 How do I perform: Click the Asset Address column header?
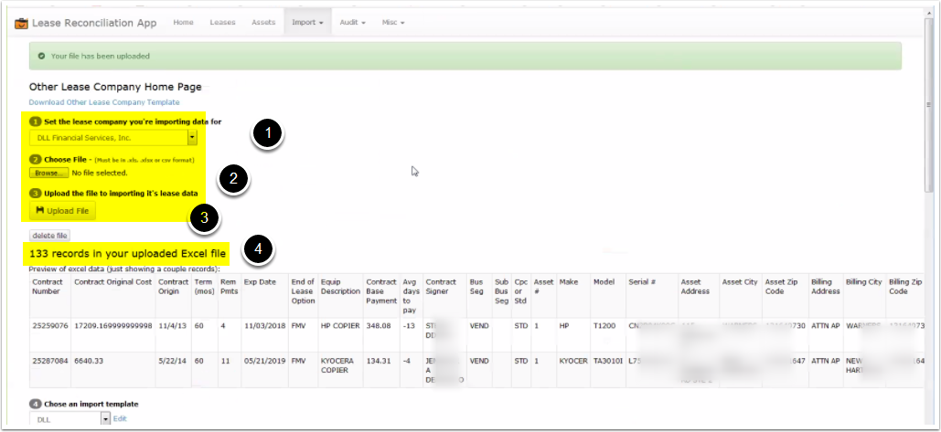point(699,296)
